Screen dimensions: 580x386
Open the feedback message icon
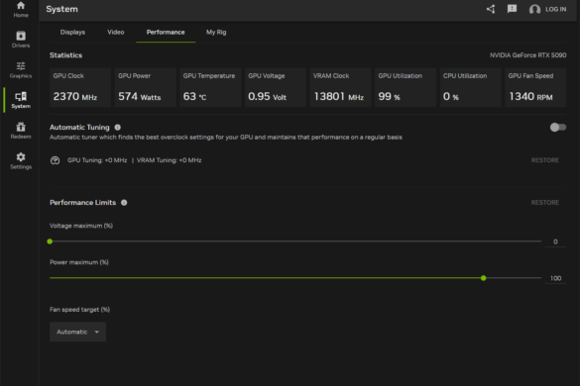[x=512, y=9]
